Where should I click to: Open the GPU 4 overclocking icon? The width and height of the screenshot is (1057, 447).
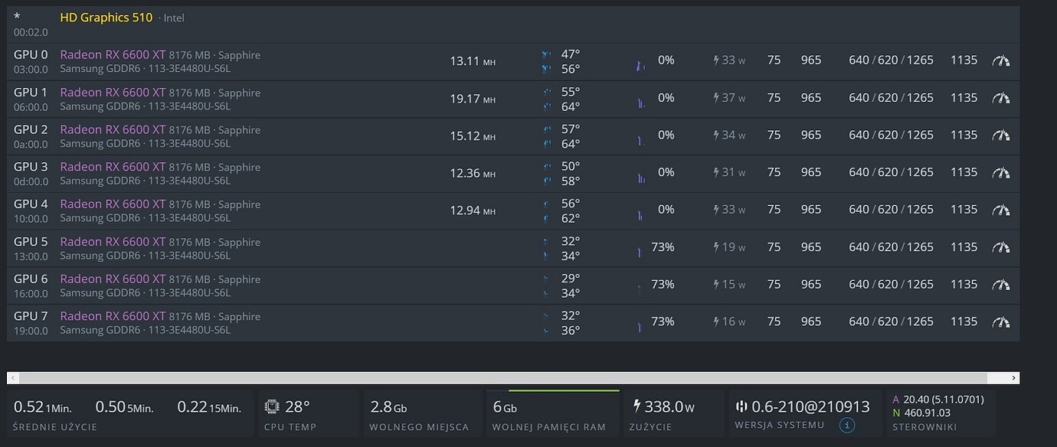click(x=1000, y=210)
